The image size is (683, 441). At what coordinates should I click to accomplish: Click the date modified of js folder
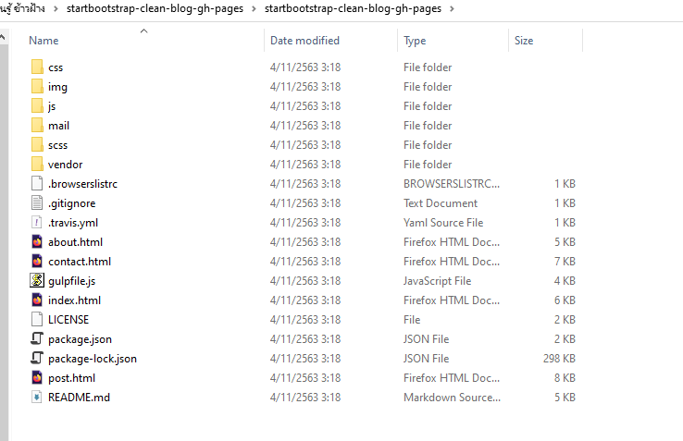pyautogui.click(x=305, y=106)
